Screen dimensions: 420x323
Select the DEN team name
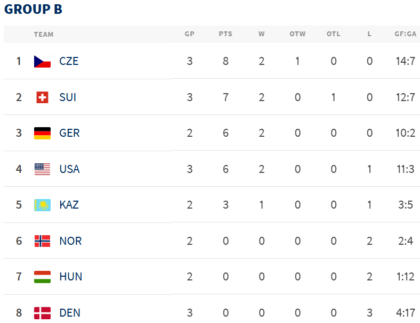(x=70, y=313)
